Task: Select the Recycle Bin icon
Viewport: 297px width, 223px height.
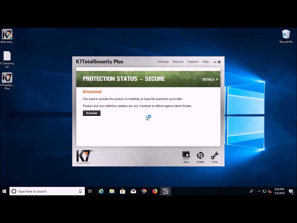Action: point(286,36)
